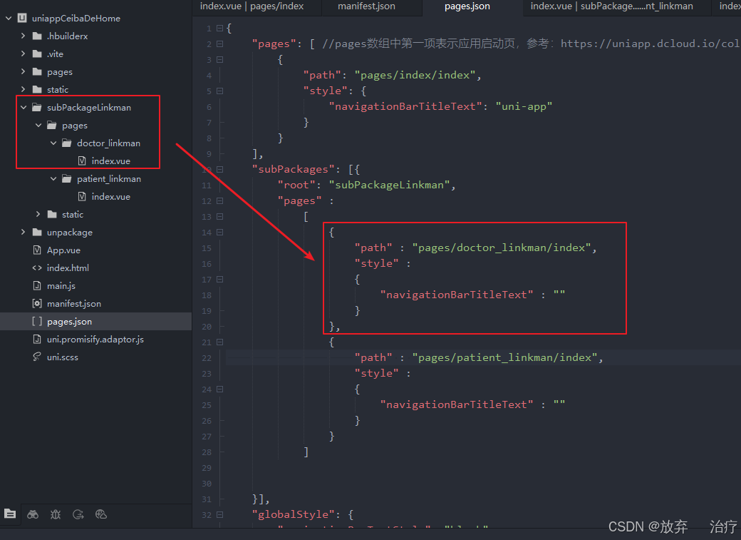
Task: Switch to index.vue | pages/index tab
Action: (252, 6)
